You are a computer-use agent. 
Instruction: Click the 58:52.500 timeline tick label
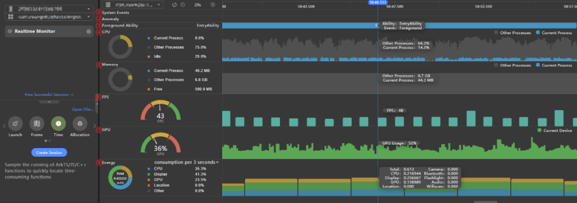tap(483, 6)
